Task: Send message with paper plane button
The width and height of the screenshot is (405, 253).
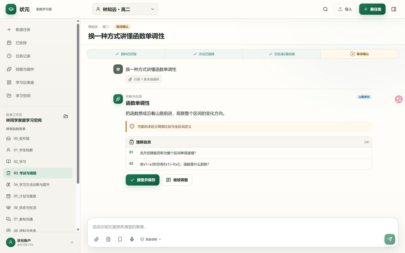Action: (390, 239)
